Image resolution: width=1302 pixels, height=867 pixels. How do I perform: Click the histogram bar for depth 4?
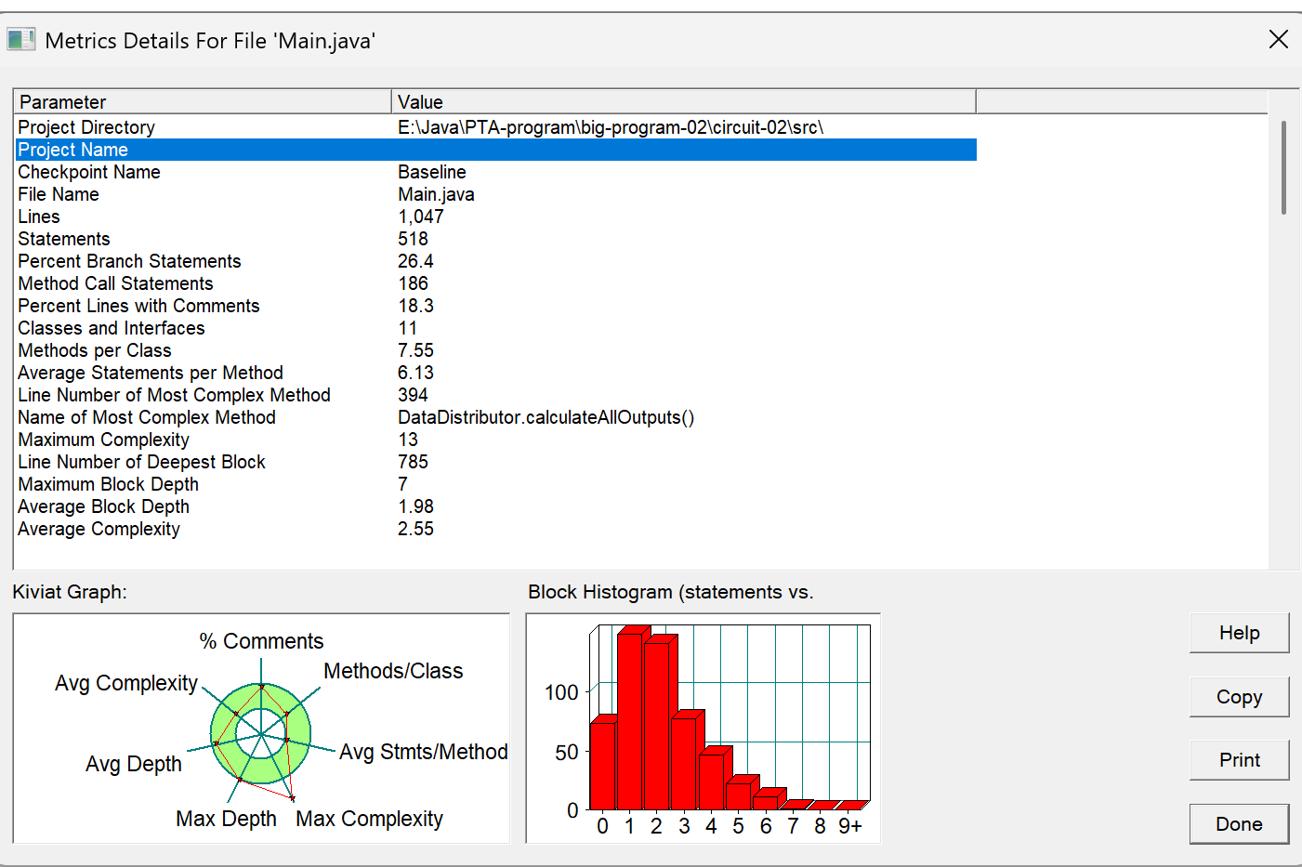click(x=711, y=781)
